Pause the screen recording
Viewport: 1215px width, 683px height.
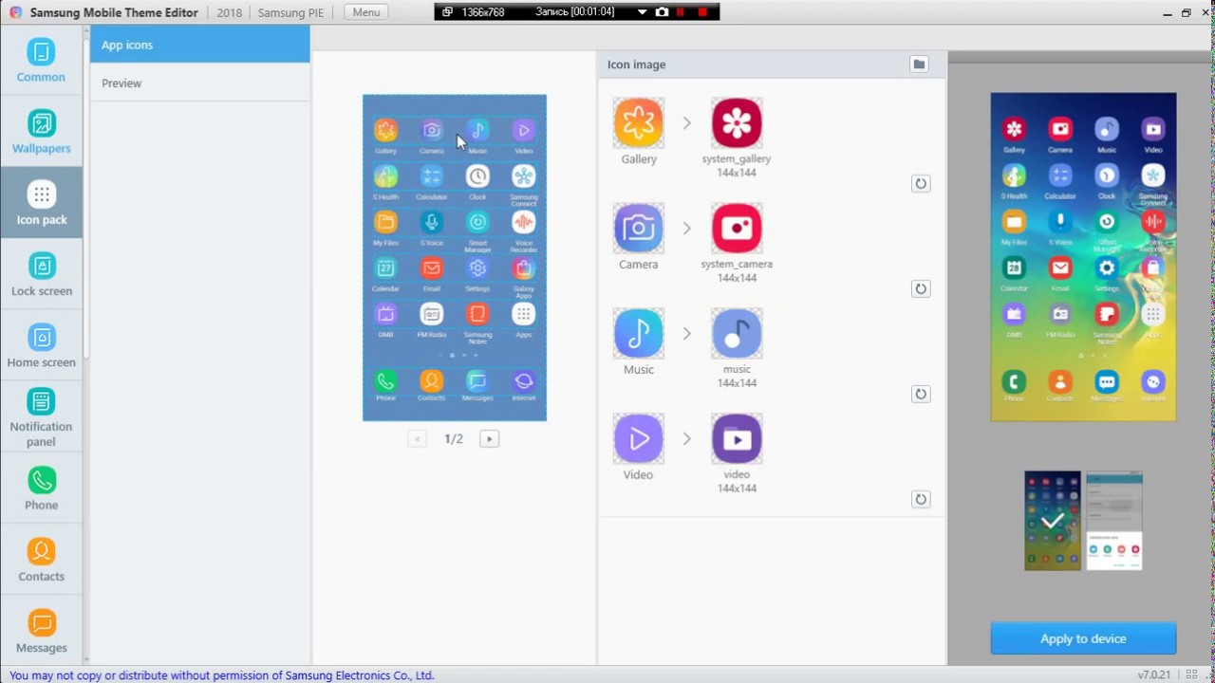[681, 12]
